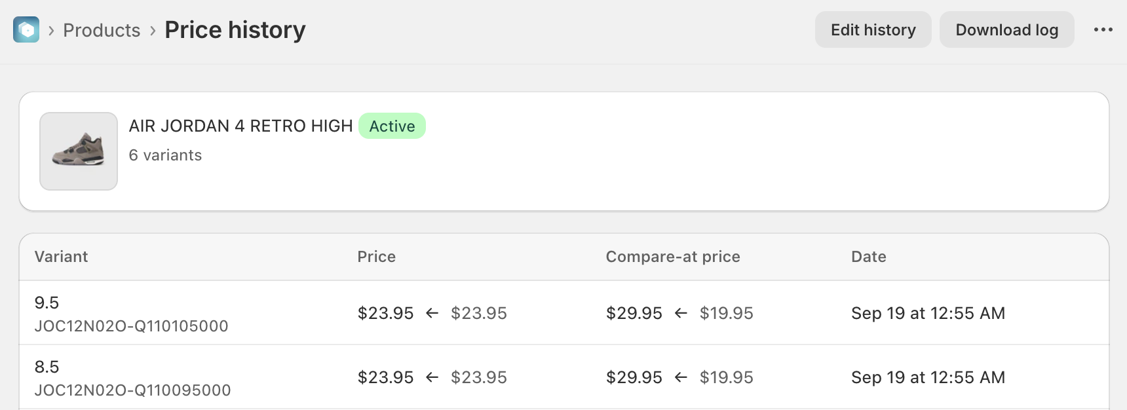Click the Edit history button
1127x410 pixels.
[873, 30]
